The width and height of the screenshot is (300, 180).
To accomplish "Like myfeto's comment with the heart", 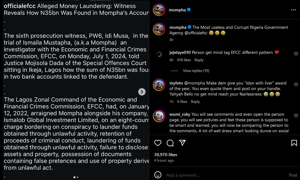I will [x=296, y=84].
